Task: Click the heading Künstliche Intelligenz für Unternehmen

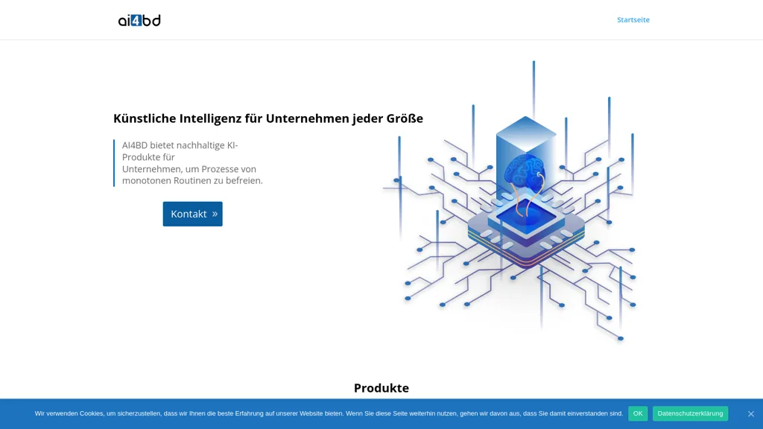Action: pos(268,118)
